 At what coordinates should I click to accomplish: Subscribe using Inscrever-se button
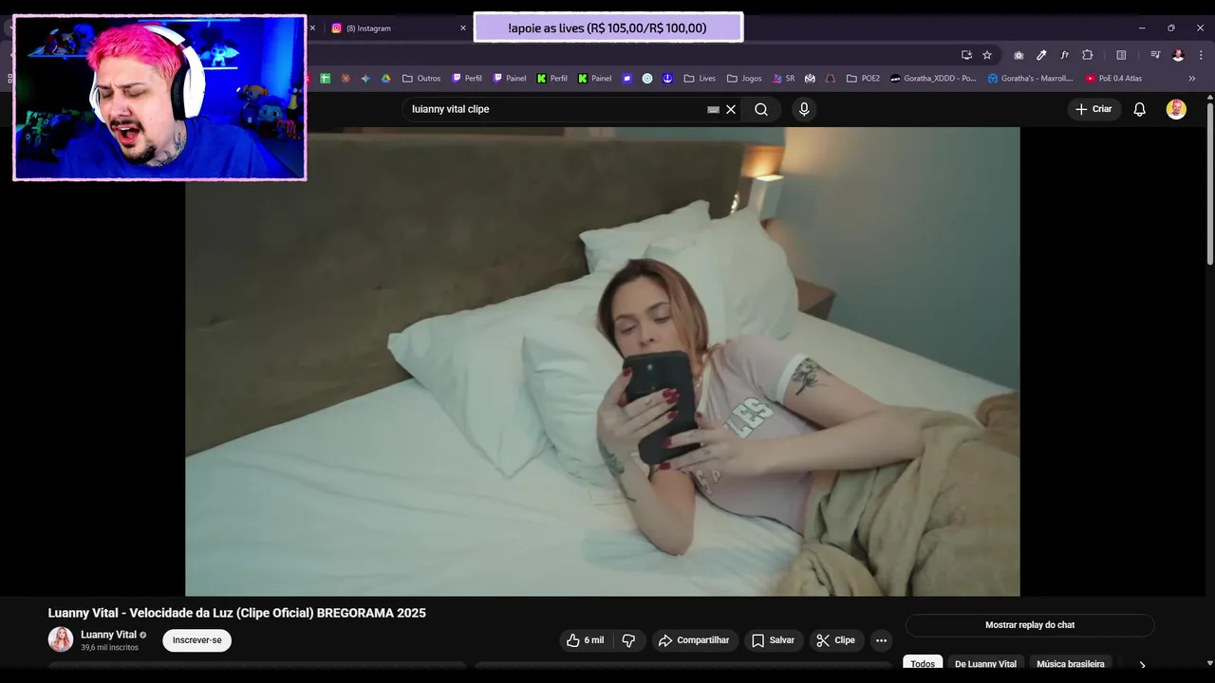[196, 640]
